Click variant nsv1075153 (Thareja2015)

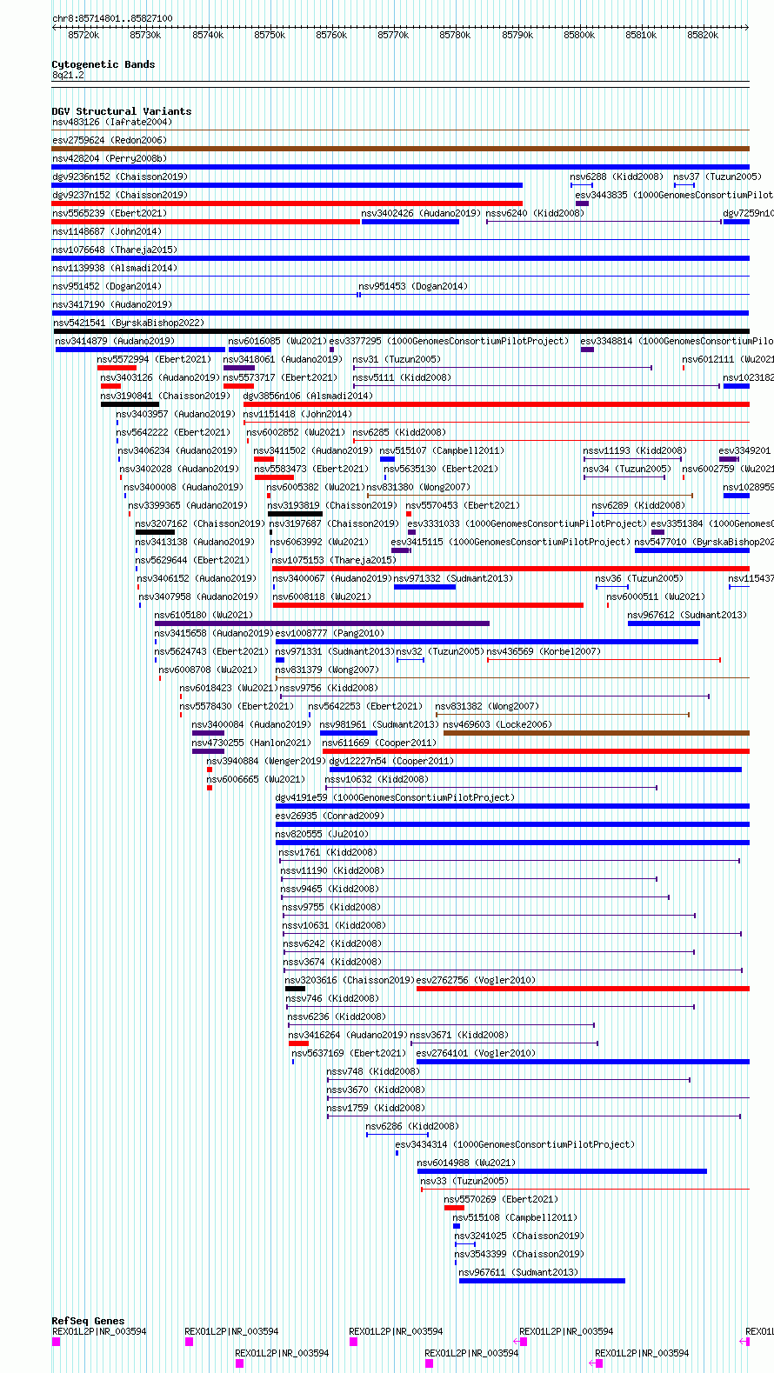(335, 560)
